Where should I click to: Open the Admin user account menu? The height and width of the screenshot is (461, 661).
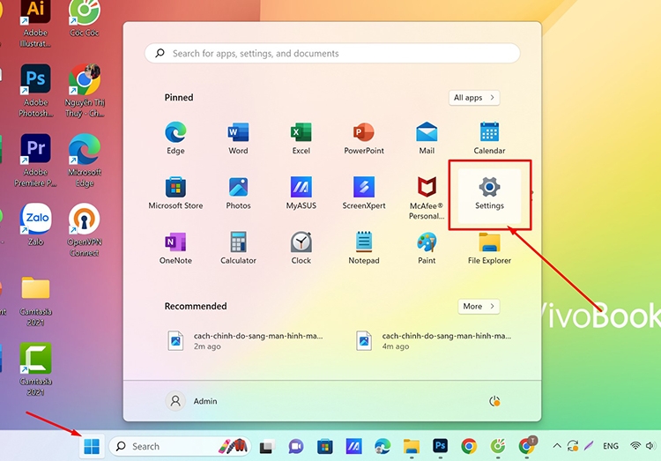[191, 401]
